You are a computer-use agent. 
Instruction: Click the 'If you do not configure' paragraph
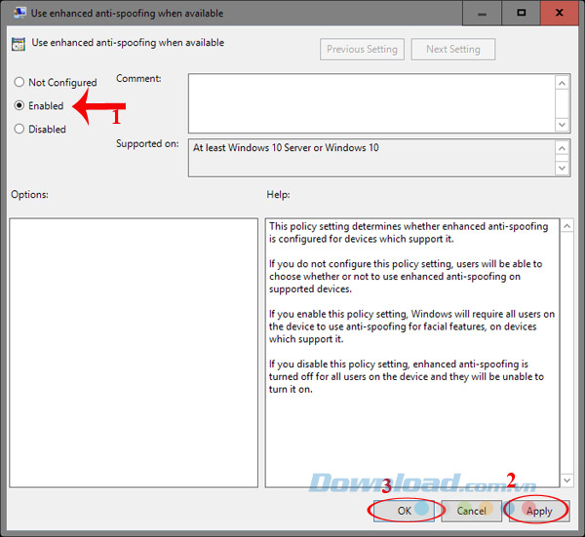point(406,277)
